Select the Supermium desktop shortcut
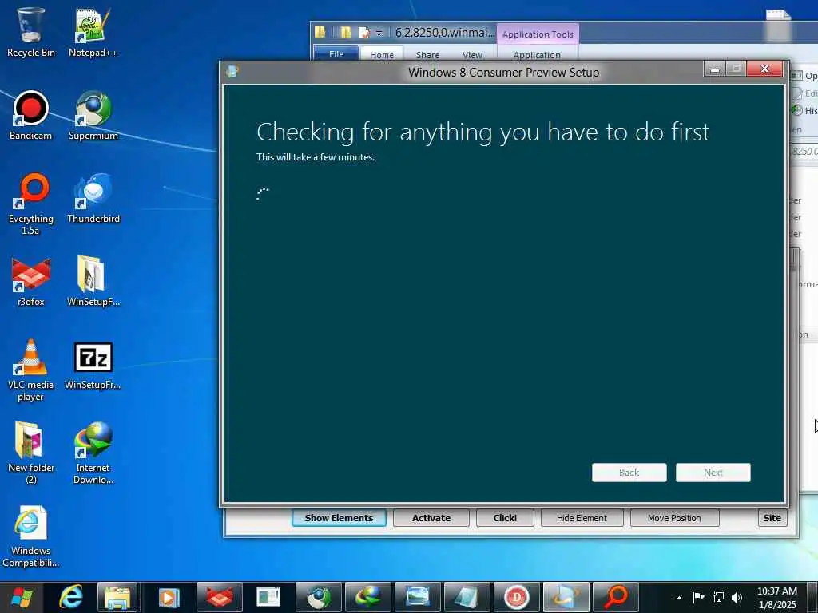This screenshot has height=613, width=818. (93, 116)
